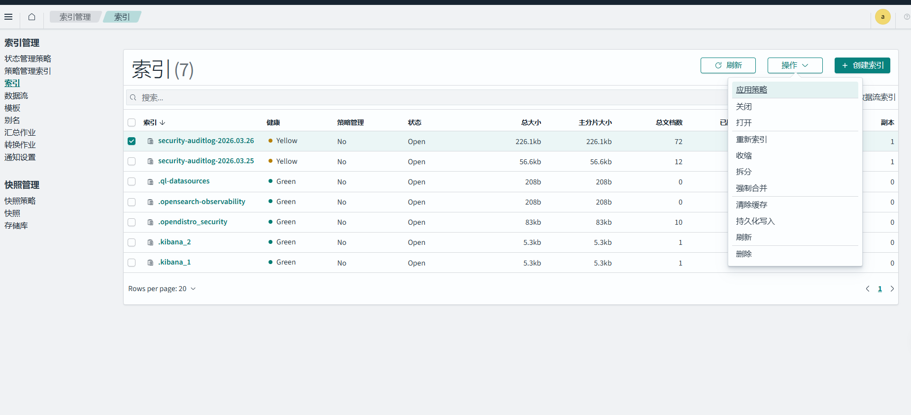Go to previous page arrow
The image size is (911, 415).
[868, 289]
